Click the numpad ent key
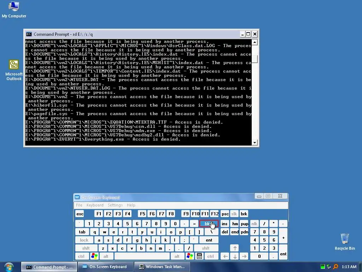This screenshot has width=362, height=272. (283, 252)
